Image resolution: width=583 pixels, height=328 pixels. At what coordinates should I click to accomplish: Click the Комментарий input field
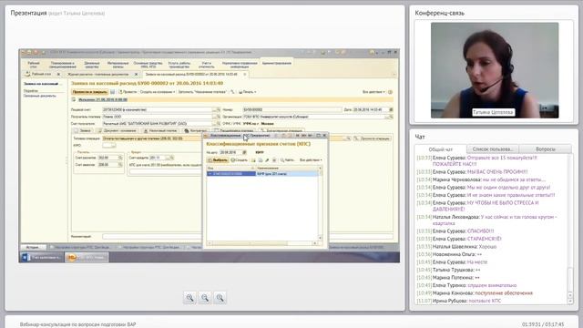[x=152, y=237]
